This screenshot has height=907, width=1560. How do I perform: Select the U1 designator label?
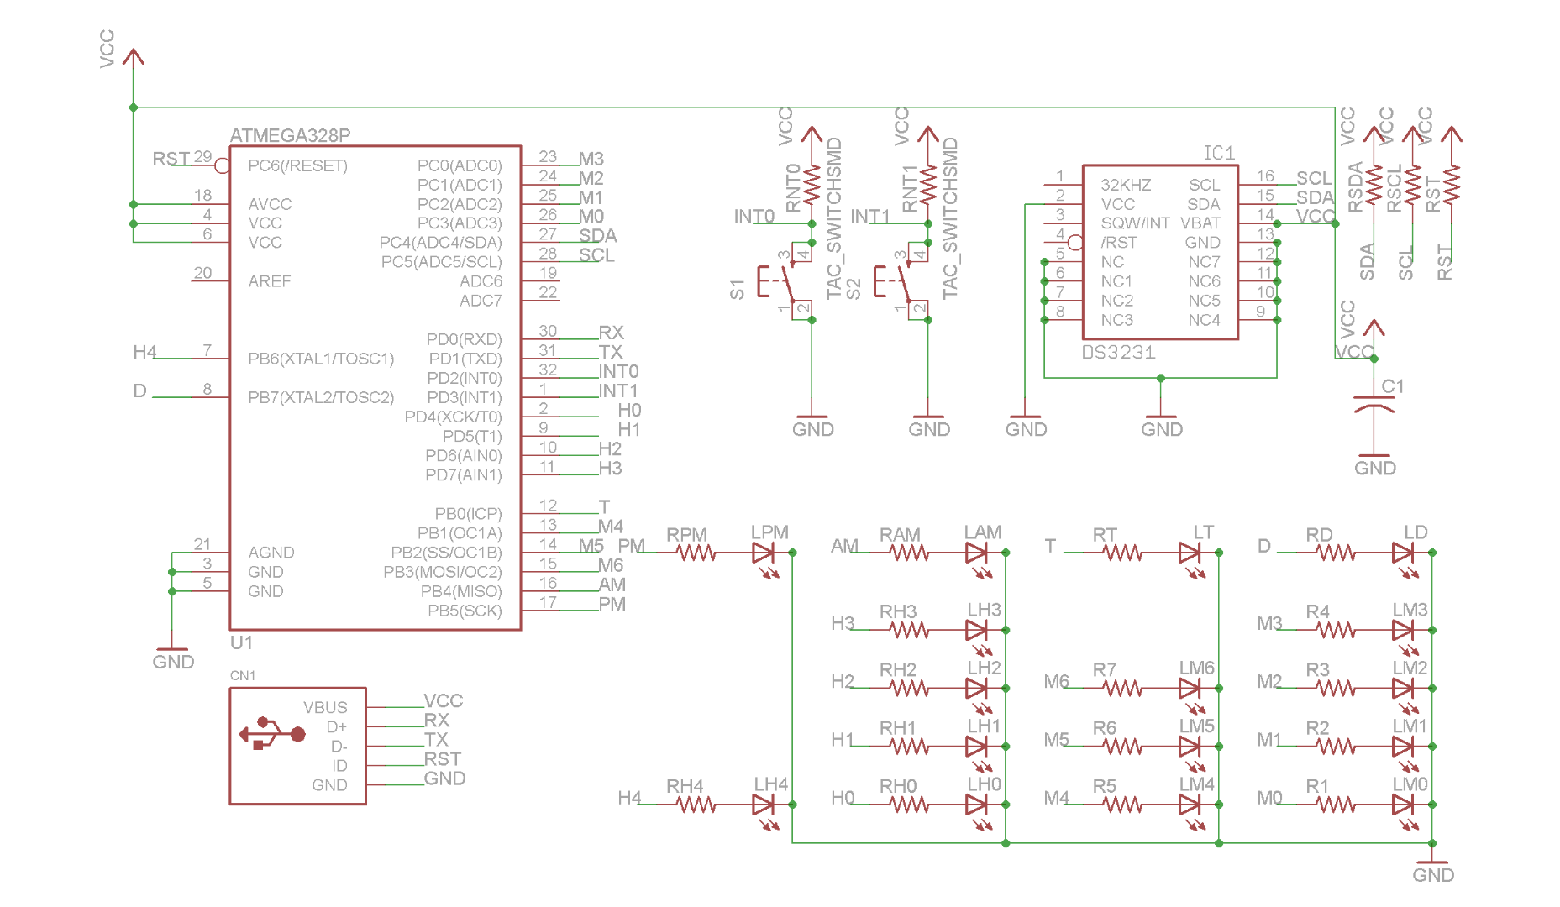241,642
